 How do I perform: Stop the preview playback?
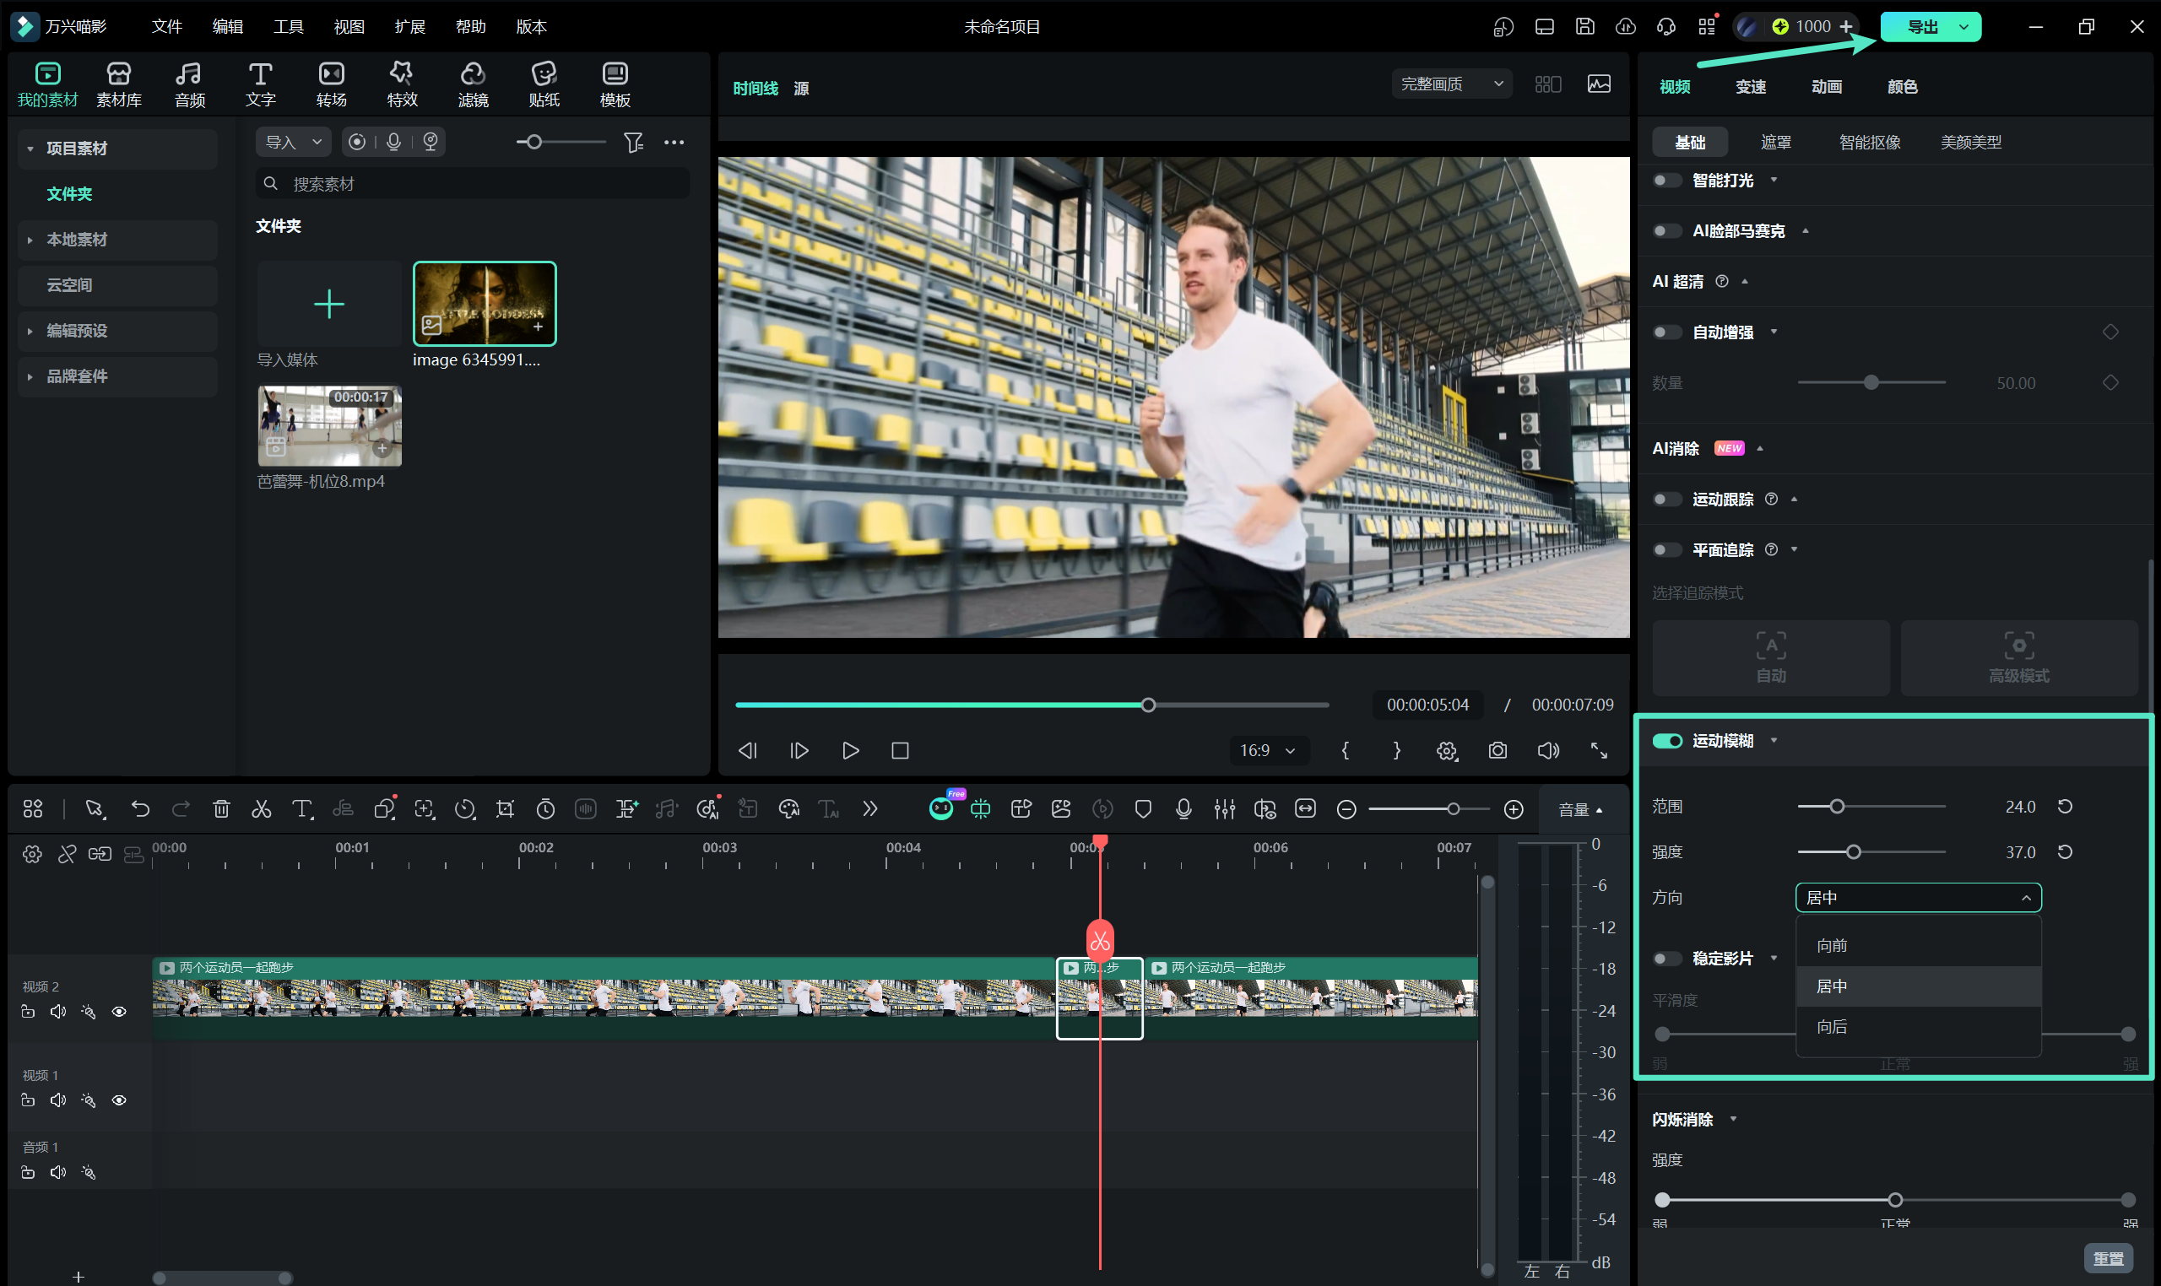[900, 750]
